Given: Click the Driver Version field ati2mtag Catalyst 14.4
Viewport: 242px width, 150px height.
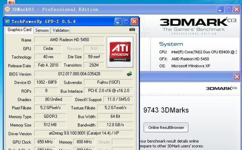Looking at the screenshot, I should [84, 133].
